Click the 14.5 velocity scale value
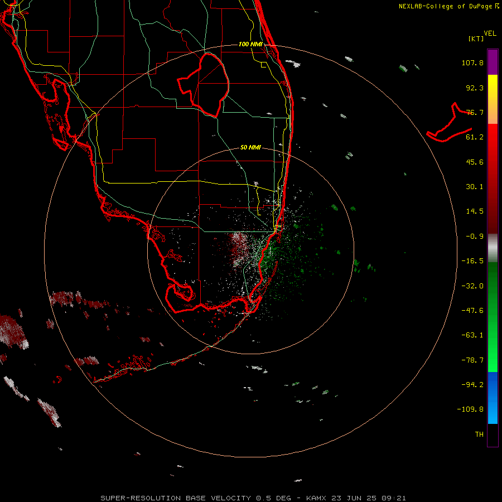This screenshot has height=502, width=502. click(475, 211)
